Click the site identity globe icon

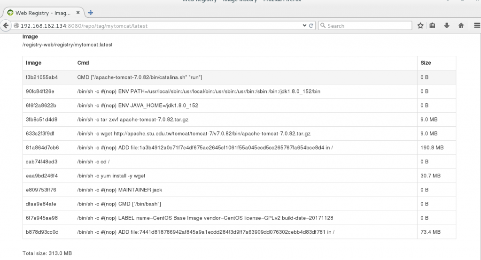(16, 26)
